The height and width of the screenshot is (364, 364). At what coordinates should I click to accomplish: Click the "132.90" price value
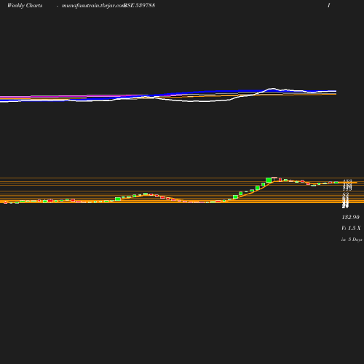(350, 217)
